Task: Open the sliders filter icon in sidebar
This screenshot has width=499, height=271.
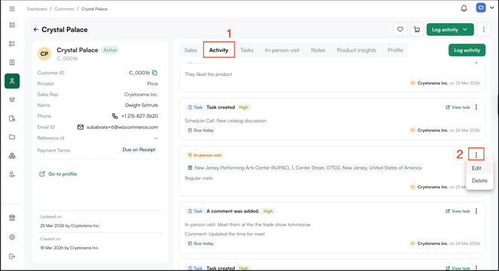Action: [x=12, y=100]
